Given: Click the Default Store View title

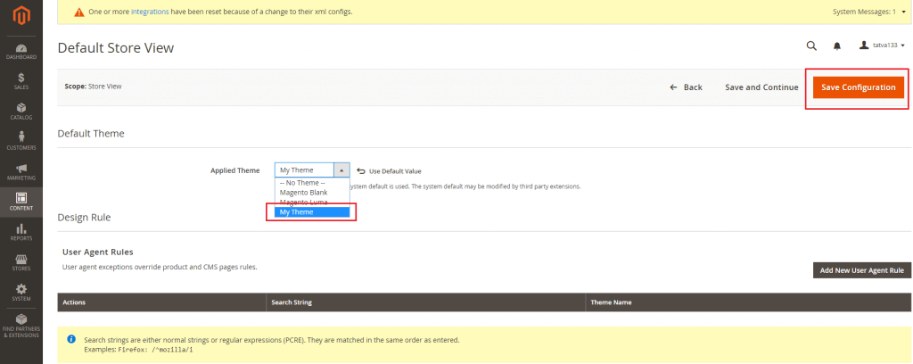Looking at the screenshot, I should pyautogui.click(x=116, y=48).
